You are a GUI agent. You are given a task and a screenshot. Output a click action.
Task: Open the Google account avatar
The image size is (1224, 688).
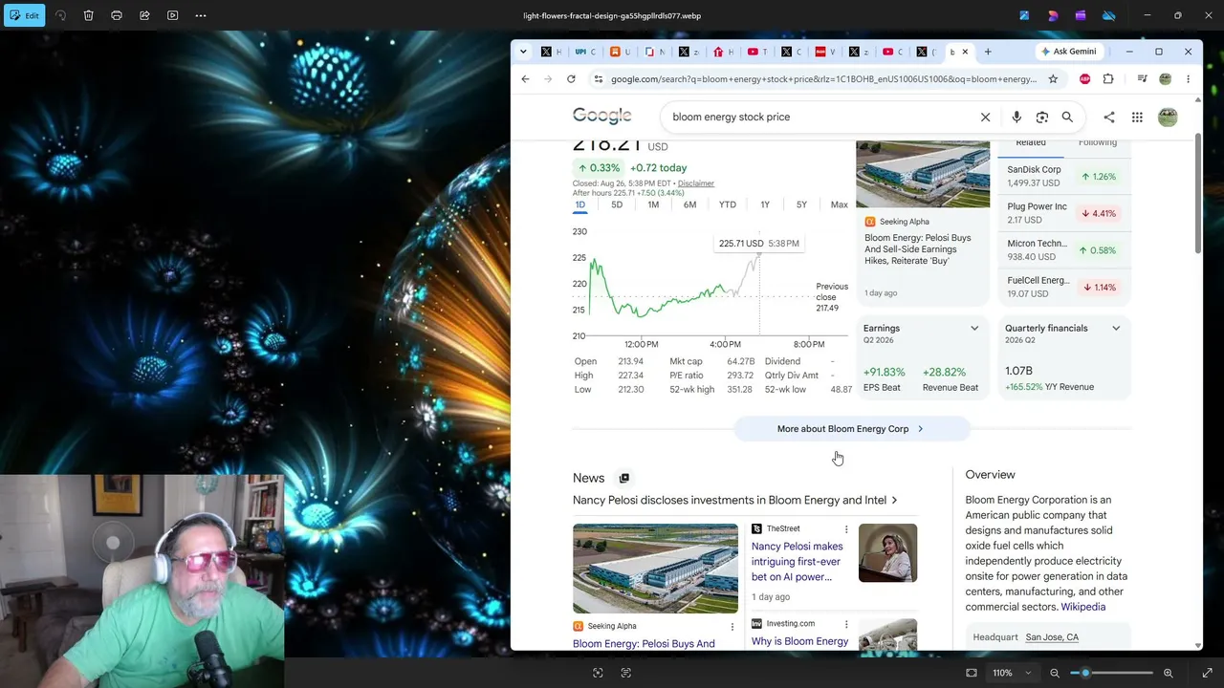[x=1168, y=117]
